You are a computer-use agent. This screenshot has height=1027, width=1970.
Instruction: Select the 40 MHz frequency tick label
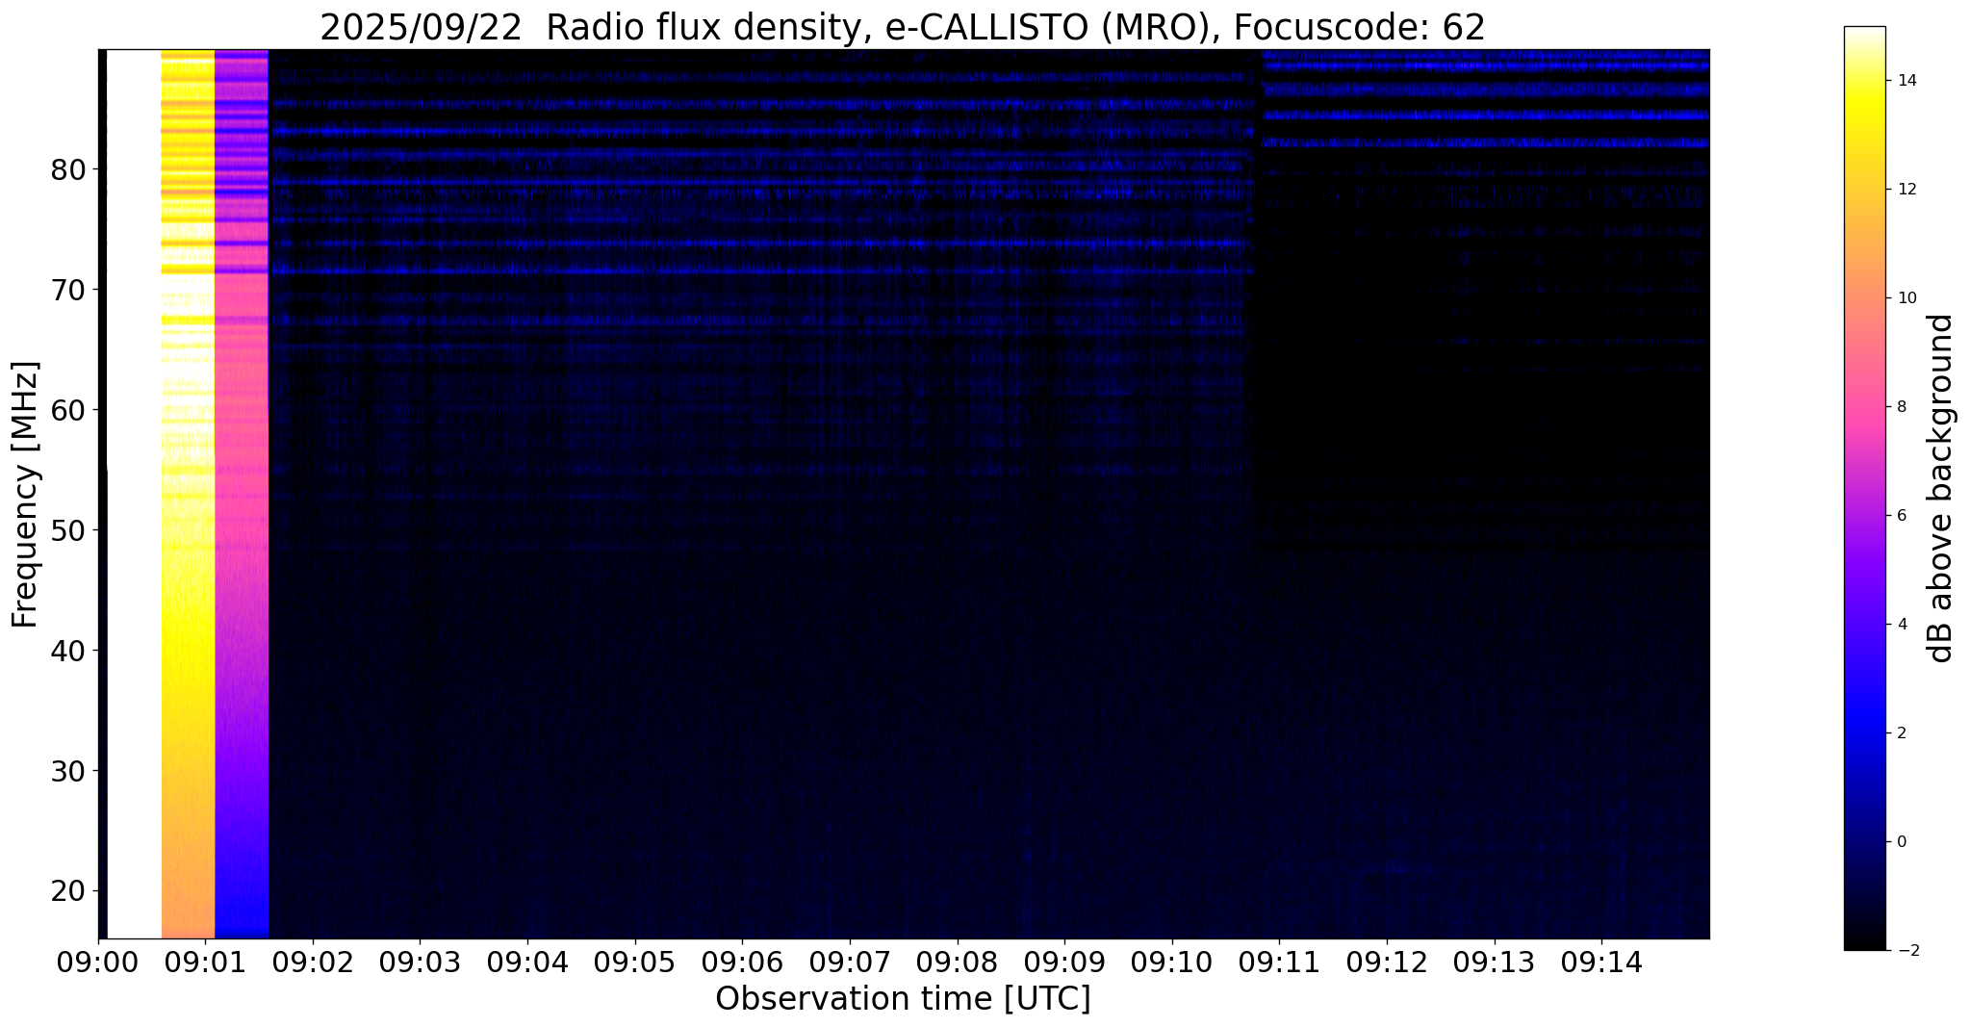click(67, 651)
